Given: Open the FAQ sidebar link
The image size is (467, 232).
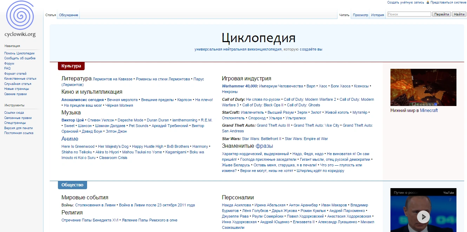Looking at the screenshot, I should (x=7, y=68).
